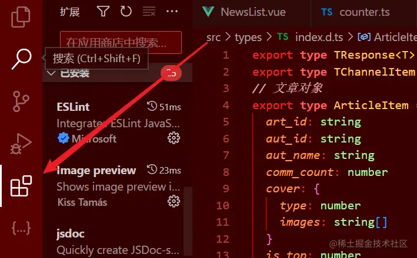Click the TS icon on counter.ts tab
Image resolution: width=417 pixels, height=258 pixels.
326,12
